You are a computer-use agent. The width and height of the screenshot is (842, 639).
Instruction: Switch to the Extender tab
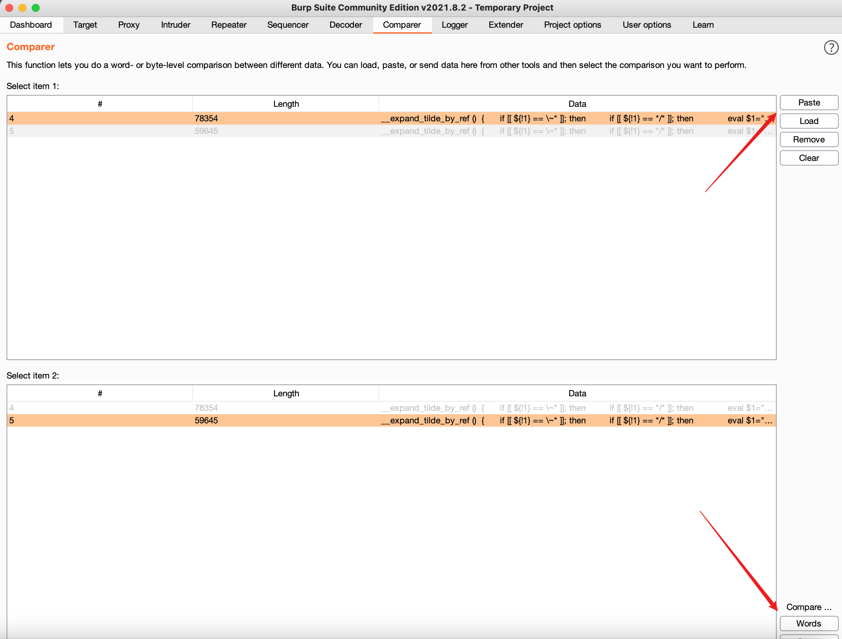[506, 25]
